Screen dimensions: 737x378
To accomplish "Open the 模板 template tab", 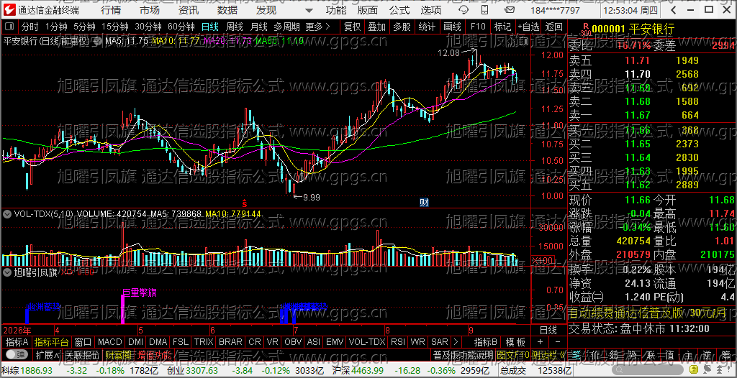I will coord(515,342).
